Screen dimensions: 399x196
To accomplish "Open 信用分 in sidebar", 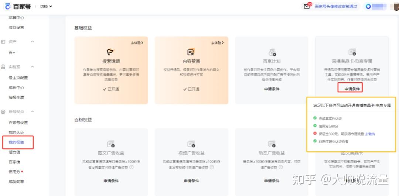I will pyautogui.click(x=14, y=172).
